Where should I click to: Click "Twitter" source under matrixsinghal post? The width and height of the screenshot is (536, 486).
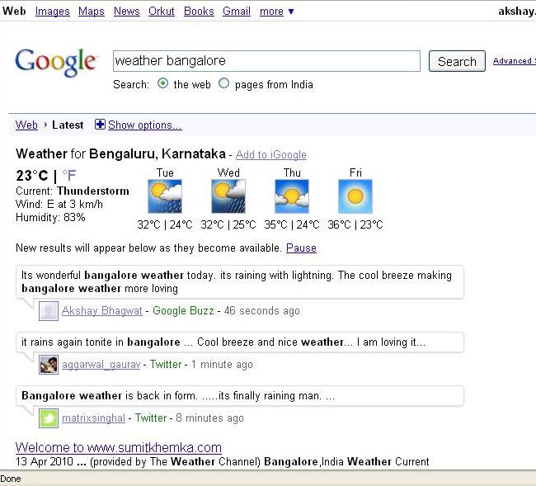pyautogui.click(x=151, y=418)
